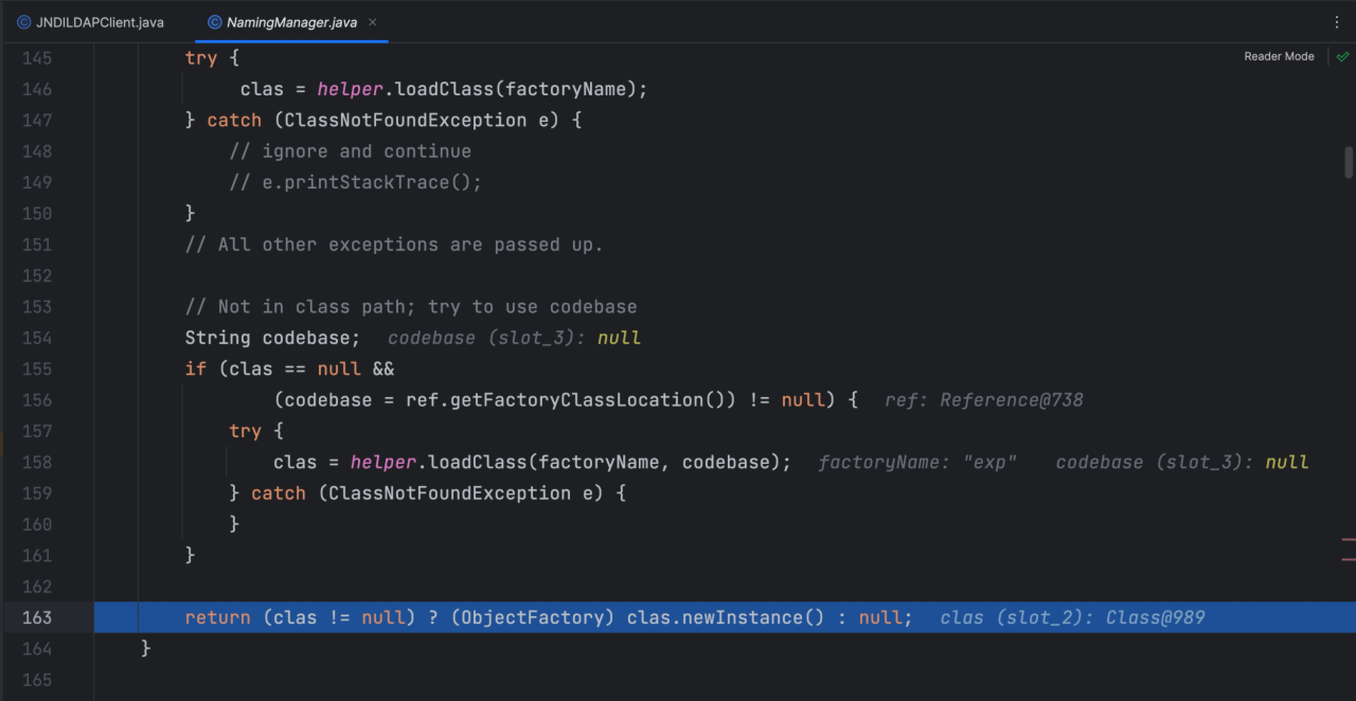Click inline hint 'clas (slot_2): Class@989'
The height and width of the screenshot is (701, 1356).
point(1072,617)
